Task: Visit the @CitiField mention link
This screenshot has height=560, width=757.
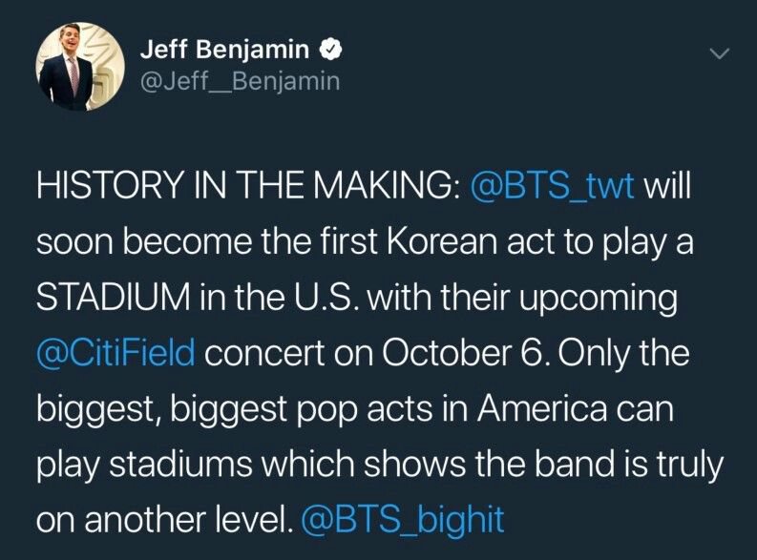Action: coord(116,353)
